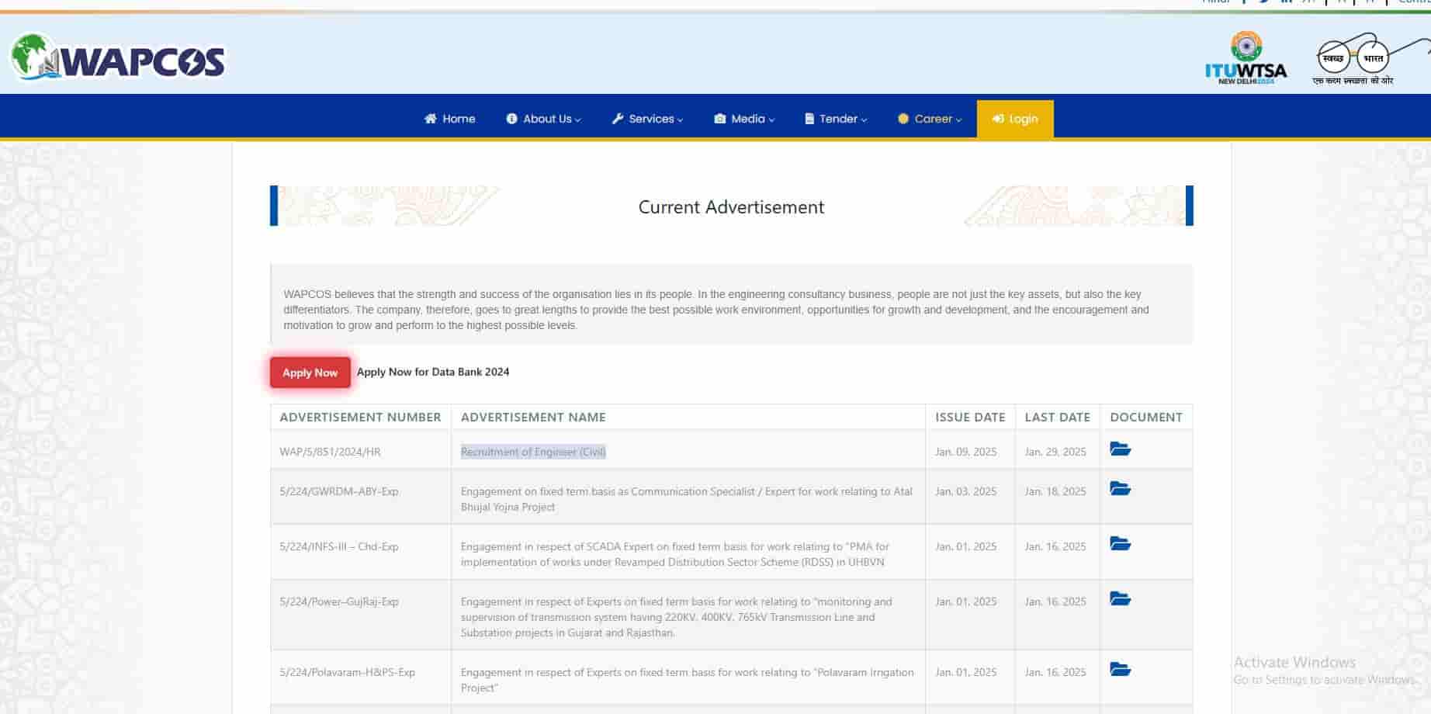
Task: Expand the Tender menu
Action: (x=835, y=119)
